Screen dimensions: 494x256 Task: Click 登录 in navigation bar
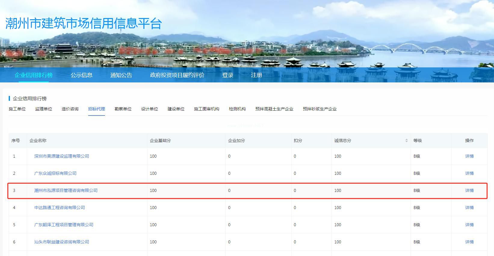[x=228, y=75]
